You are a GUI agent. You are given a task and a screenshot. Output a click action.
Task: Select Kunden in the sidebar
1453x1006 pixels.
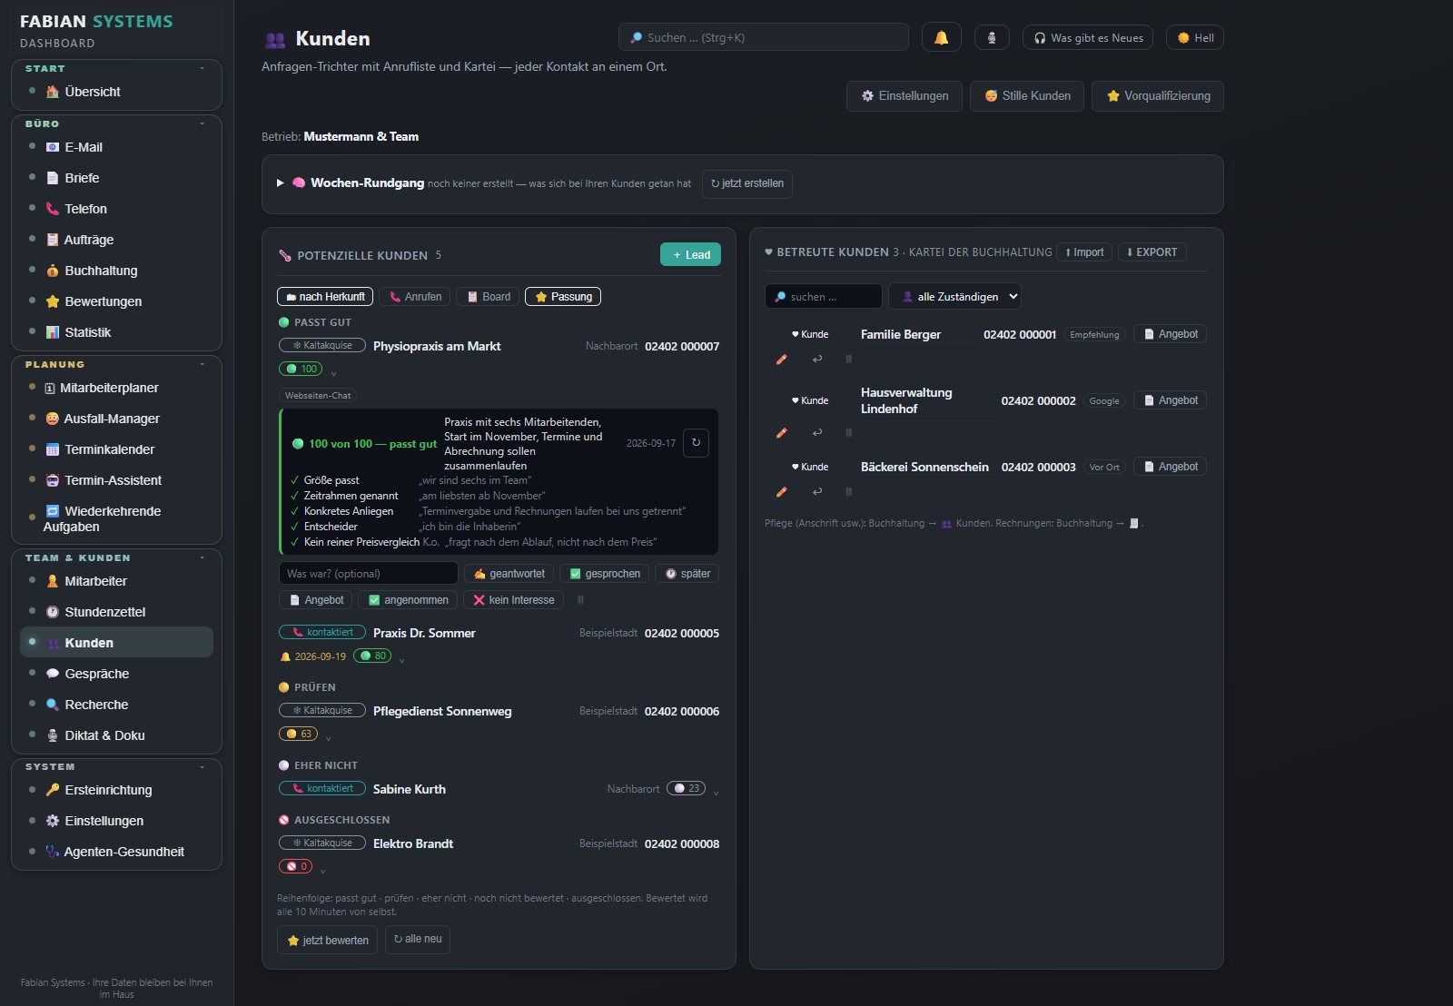click(116, 643)
